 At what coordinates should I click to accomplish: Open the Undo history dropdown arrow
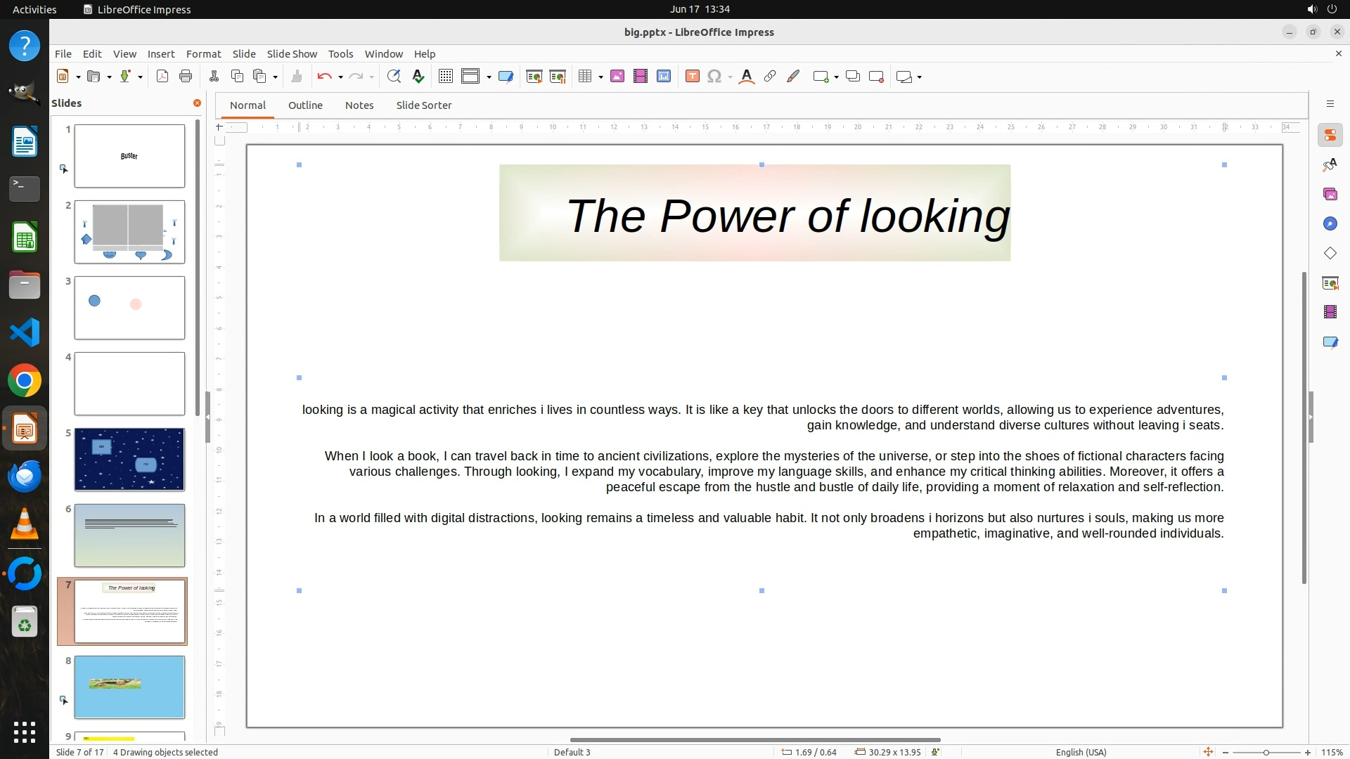[x=340, y=77]
